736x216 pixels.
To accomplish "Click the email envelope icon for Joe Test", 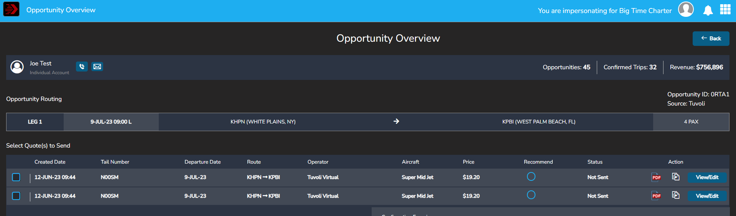I will [97, 67].
